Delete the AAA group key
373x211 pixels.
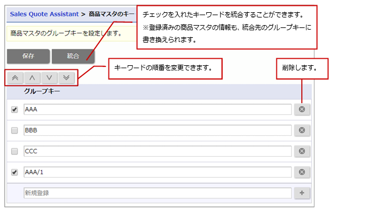(302, 110)
